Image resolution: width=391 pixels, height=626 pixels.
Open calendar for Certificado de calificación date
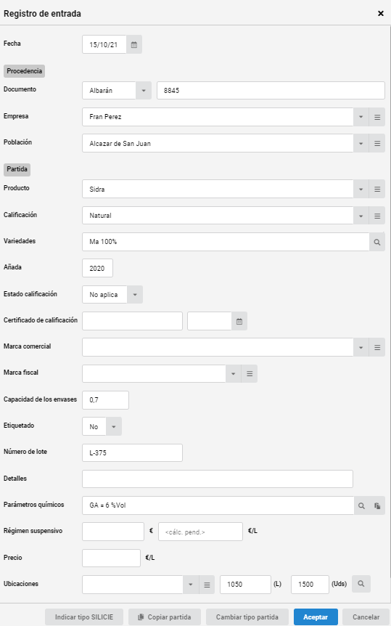tap(239, 321)
